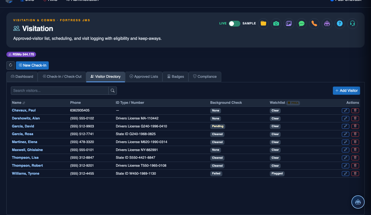Viewport: 371px width, 215px height.
Task: Click the RSMo 544.170 statute badge
Action: tap(21, 54)
